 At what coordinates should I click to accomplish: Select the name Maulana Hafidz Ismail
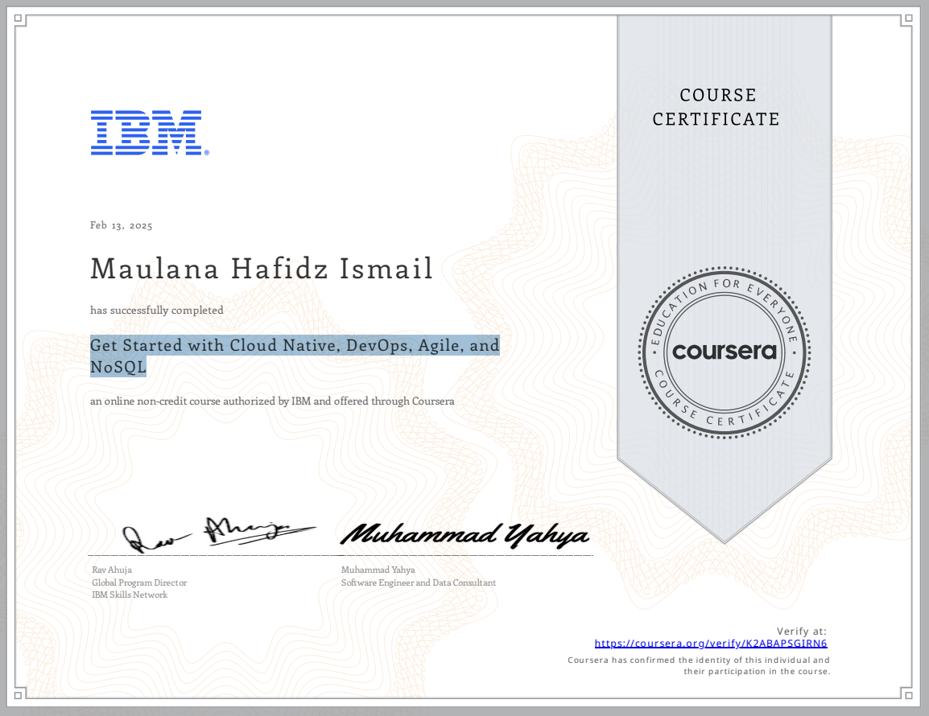262,268
